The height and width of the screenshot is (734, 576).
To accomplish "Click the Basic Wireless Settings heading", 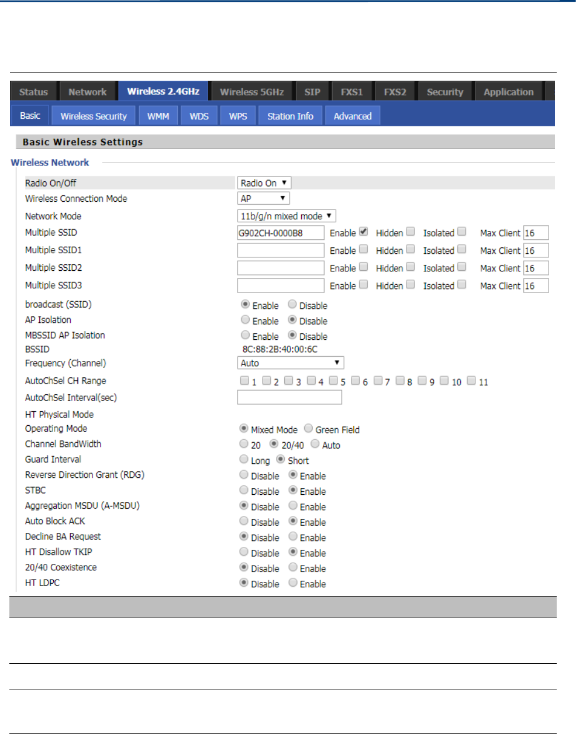I will click(x=82, y=142).
